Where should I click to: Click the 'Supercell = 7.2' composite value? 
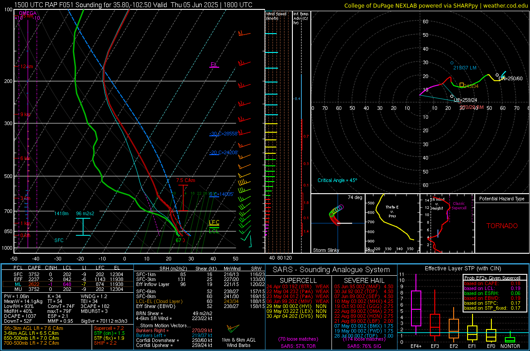pos(109,328)
